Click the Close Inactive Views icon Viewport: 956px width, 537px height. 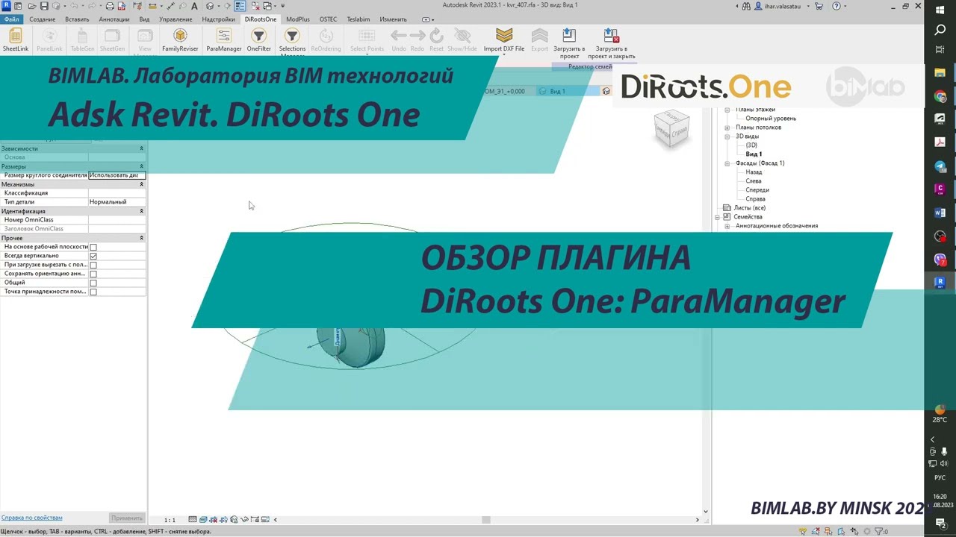pyautogui.click(x=255, y=6)
